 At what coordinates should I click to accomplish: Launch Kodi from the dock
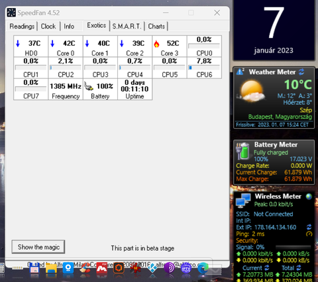pos(152,268)
